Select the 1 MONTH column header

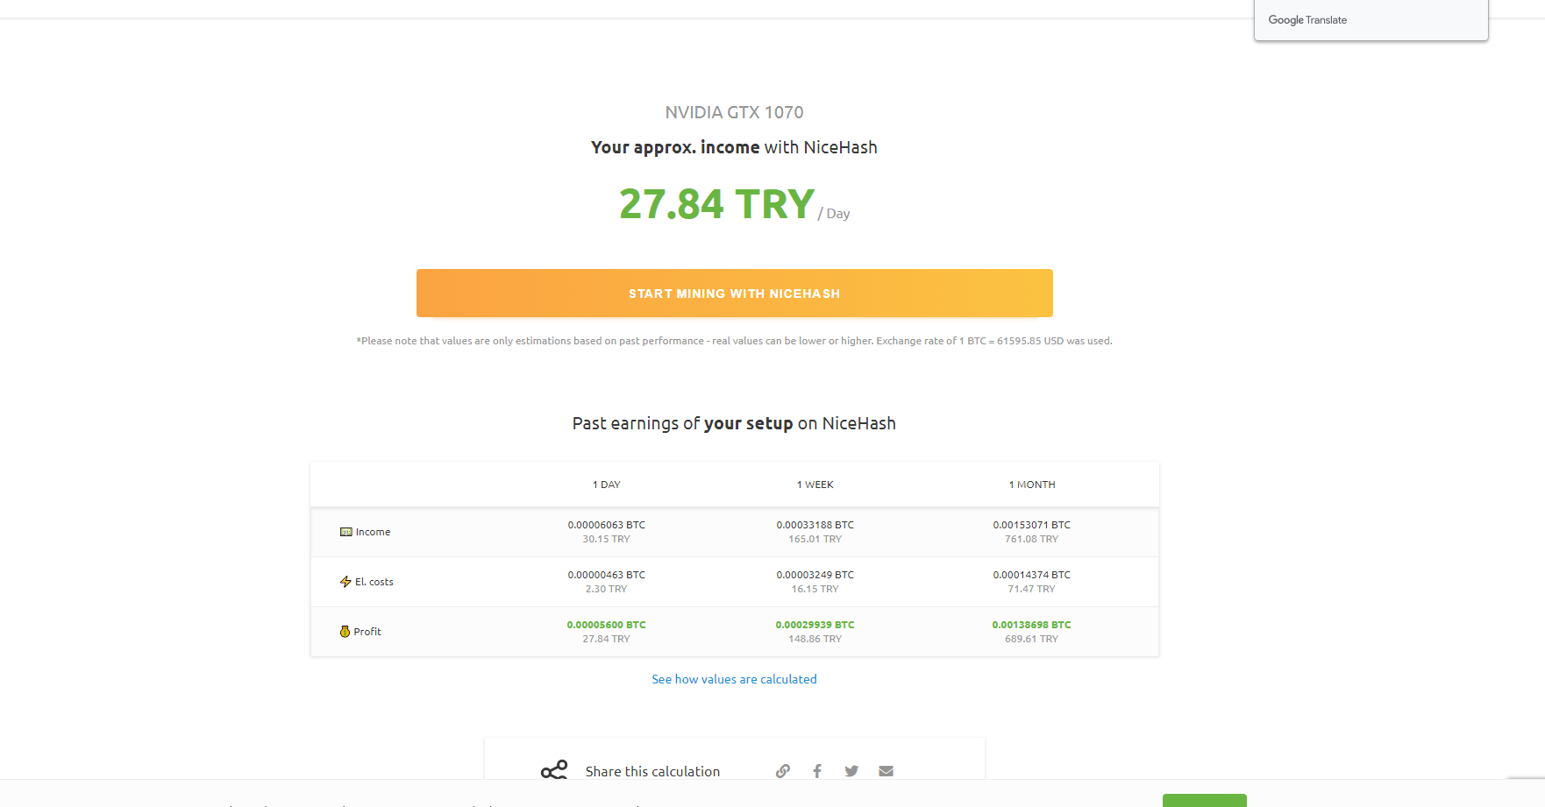coord(1032,485)
